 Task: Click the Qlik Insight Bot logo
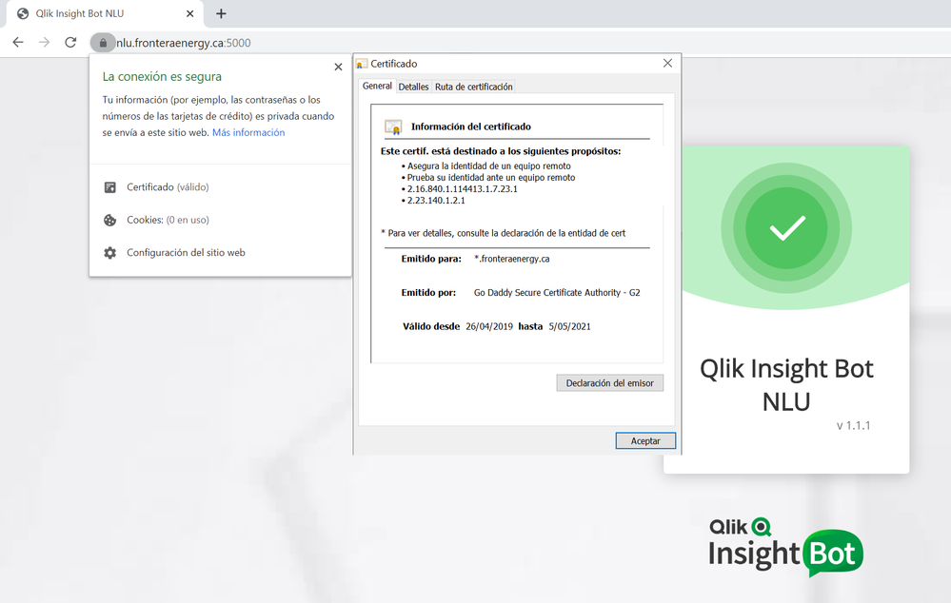tap(785, 547)
